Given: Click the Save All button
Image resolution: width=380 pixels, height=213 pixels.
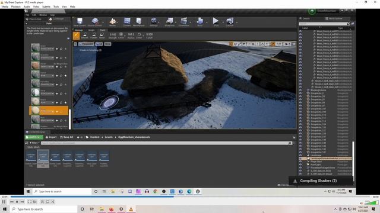Looking at the screenshot, I should tap(66, 137).
